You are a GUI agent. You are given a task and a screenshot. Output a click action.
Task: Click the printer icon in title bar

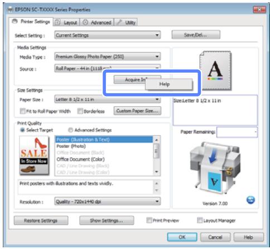pos(11,9)
